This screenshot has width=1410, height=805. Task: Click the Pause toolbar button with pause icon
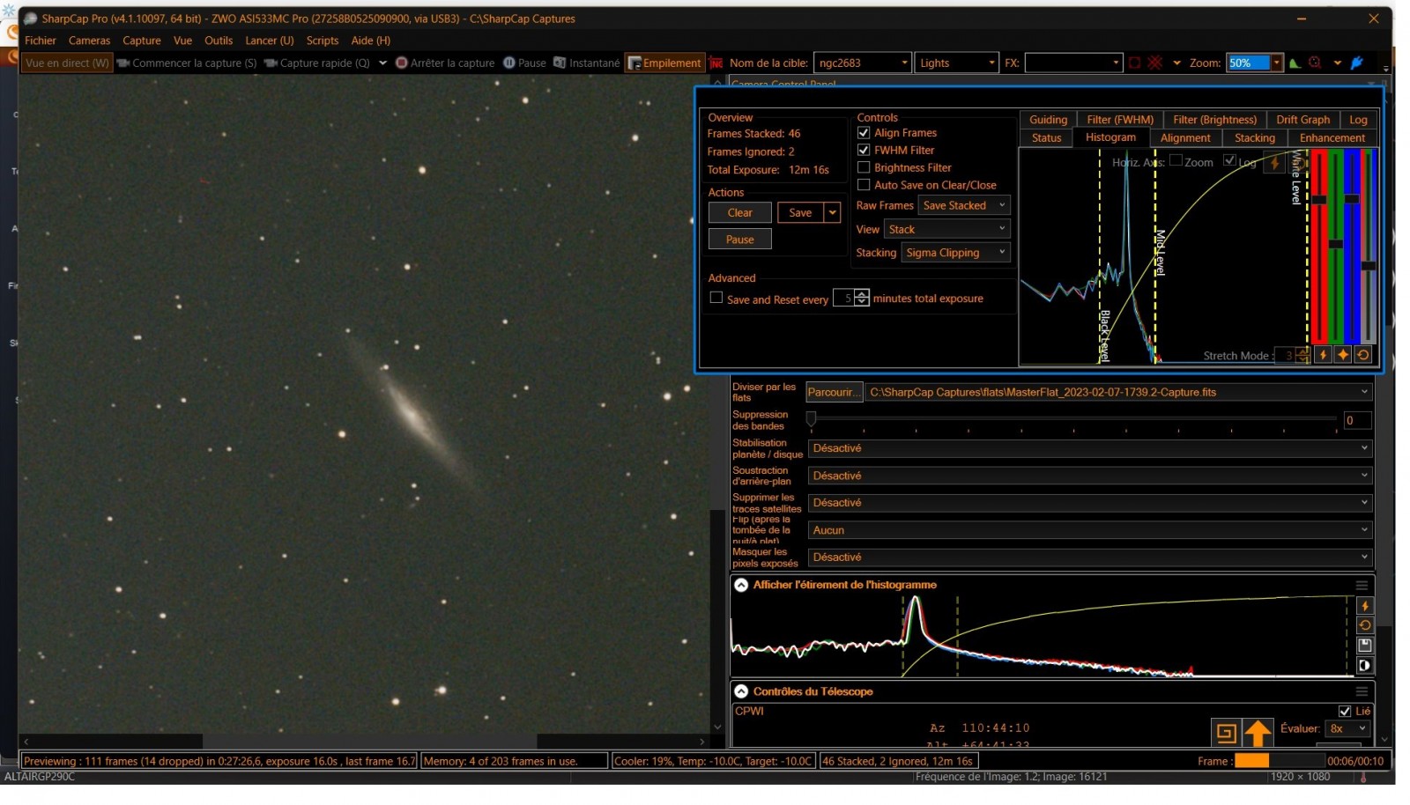(525, 63)
